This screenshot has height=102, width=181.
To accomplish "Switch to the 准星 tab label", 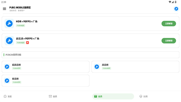I will tap(9, 96).
